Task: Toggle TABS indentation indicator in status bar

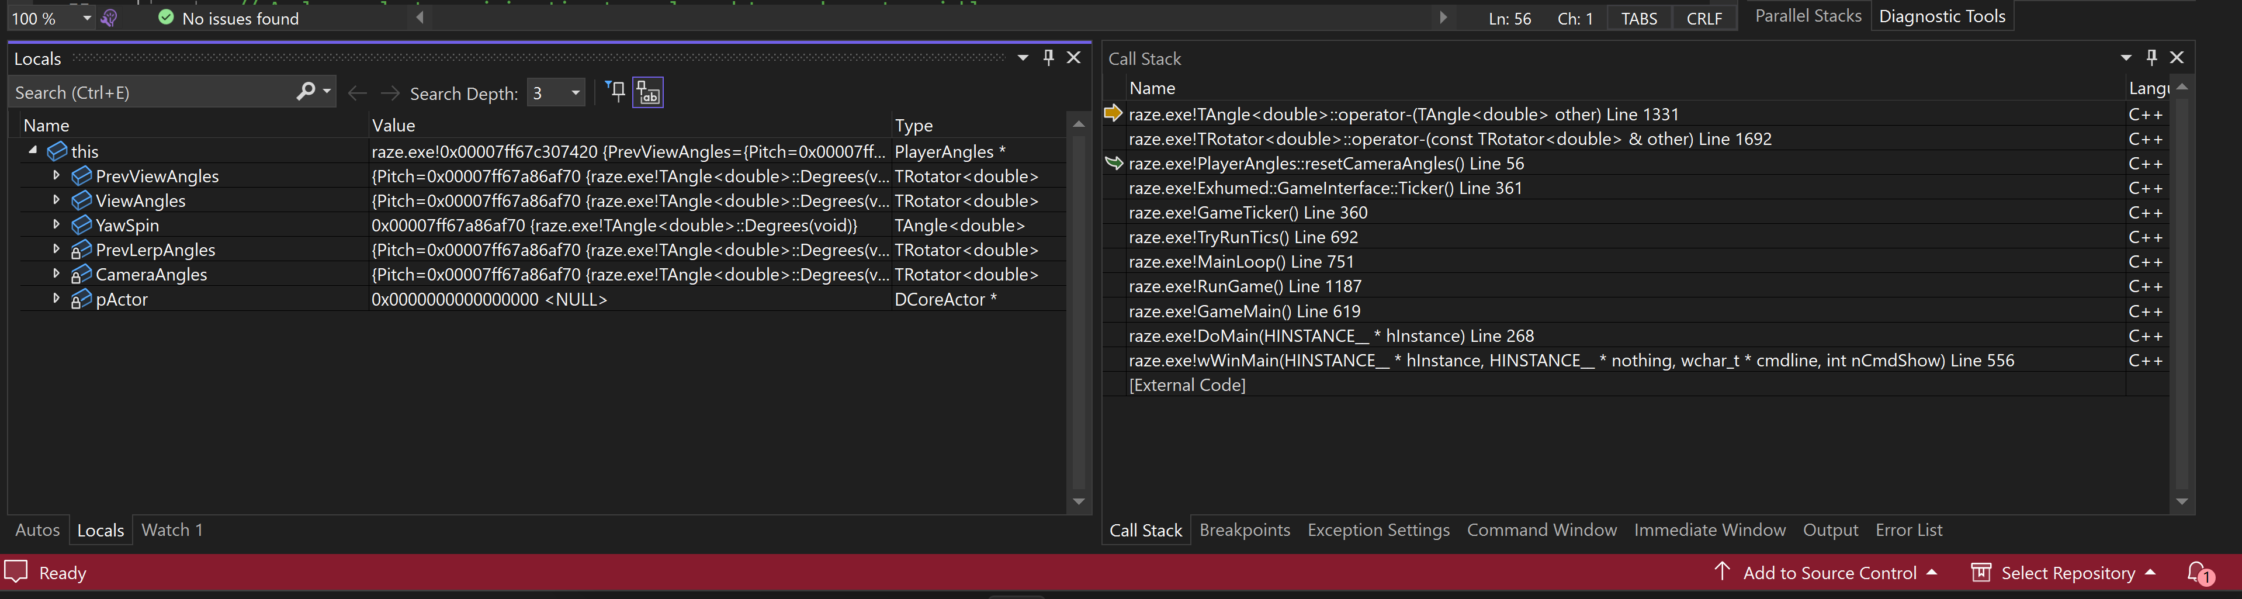Action: 1639,18
